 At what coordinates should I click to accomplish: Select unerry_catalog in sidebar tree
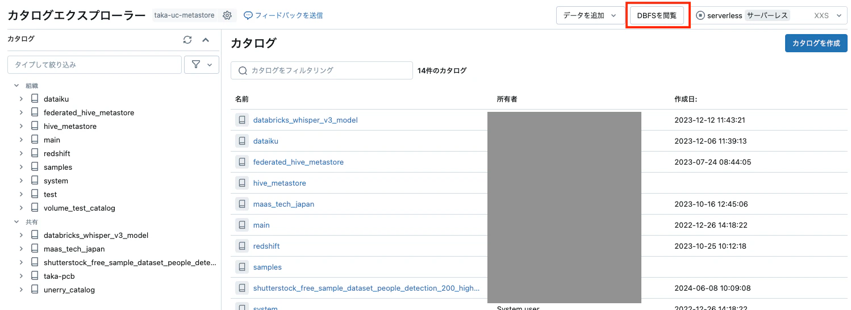(x=69, y=290)
